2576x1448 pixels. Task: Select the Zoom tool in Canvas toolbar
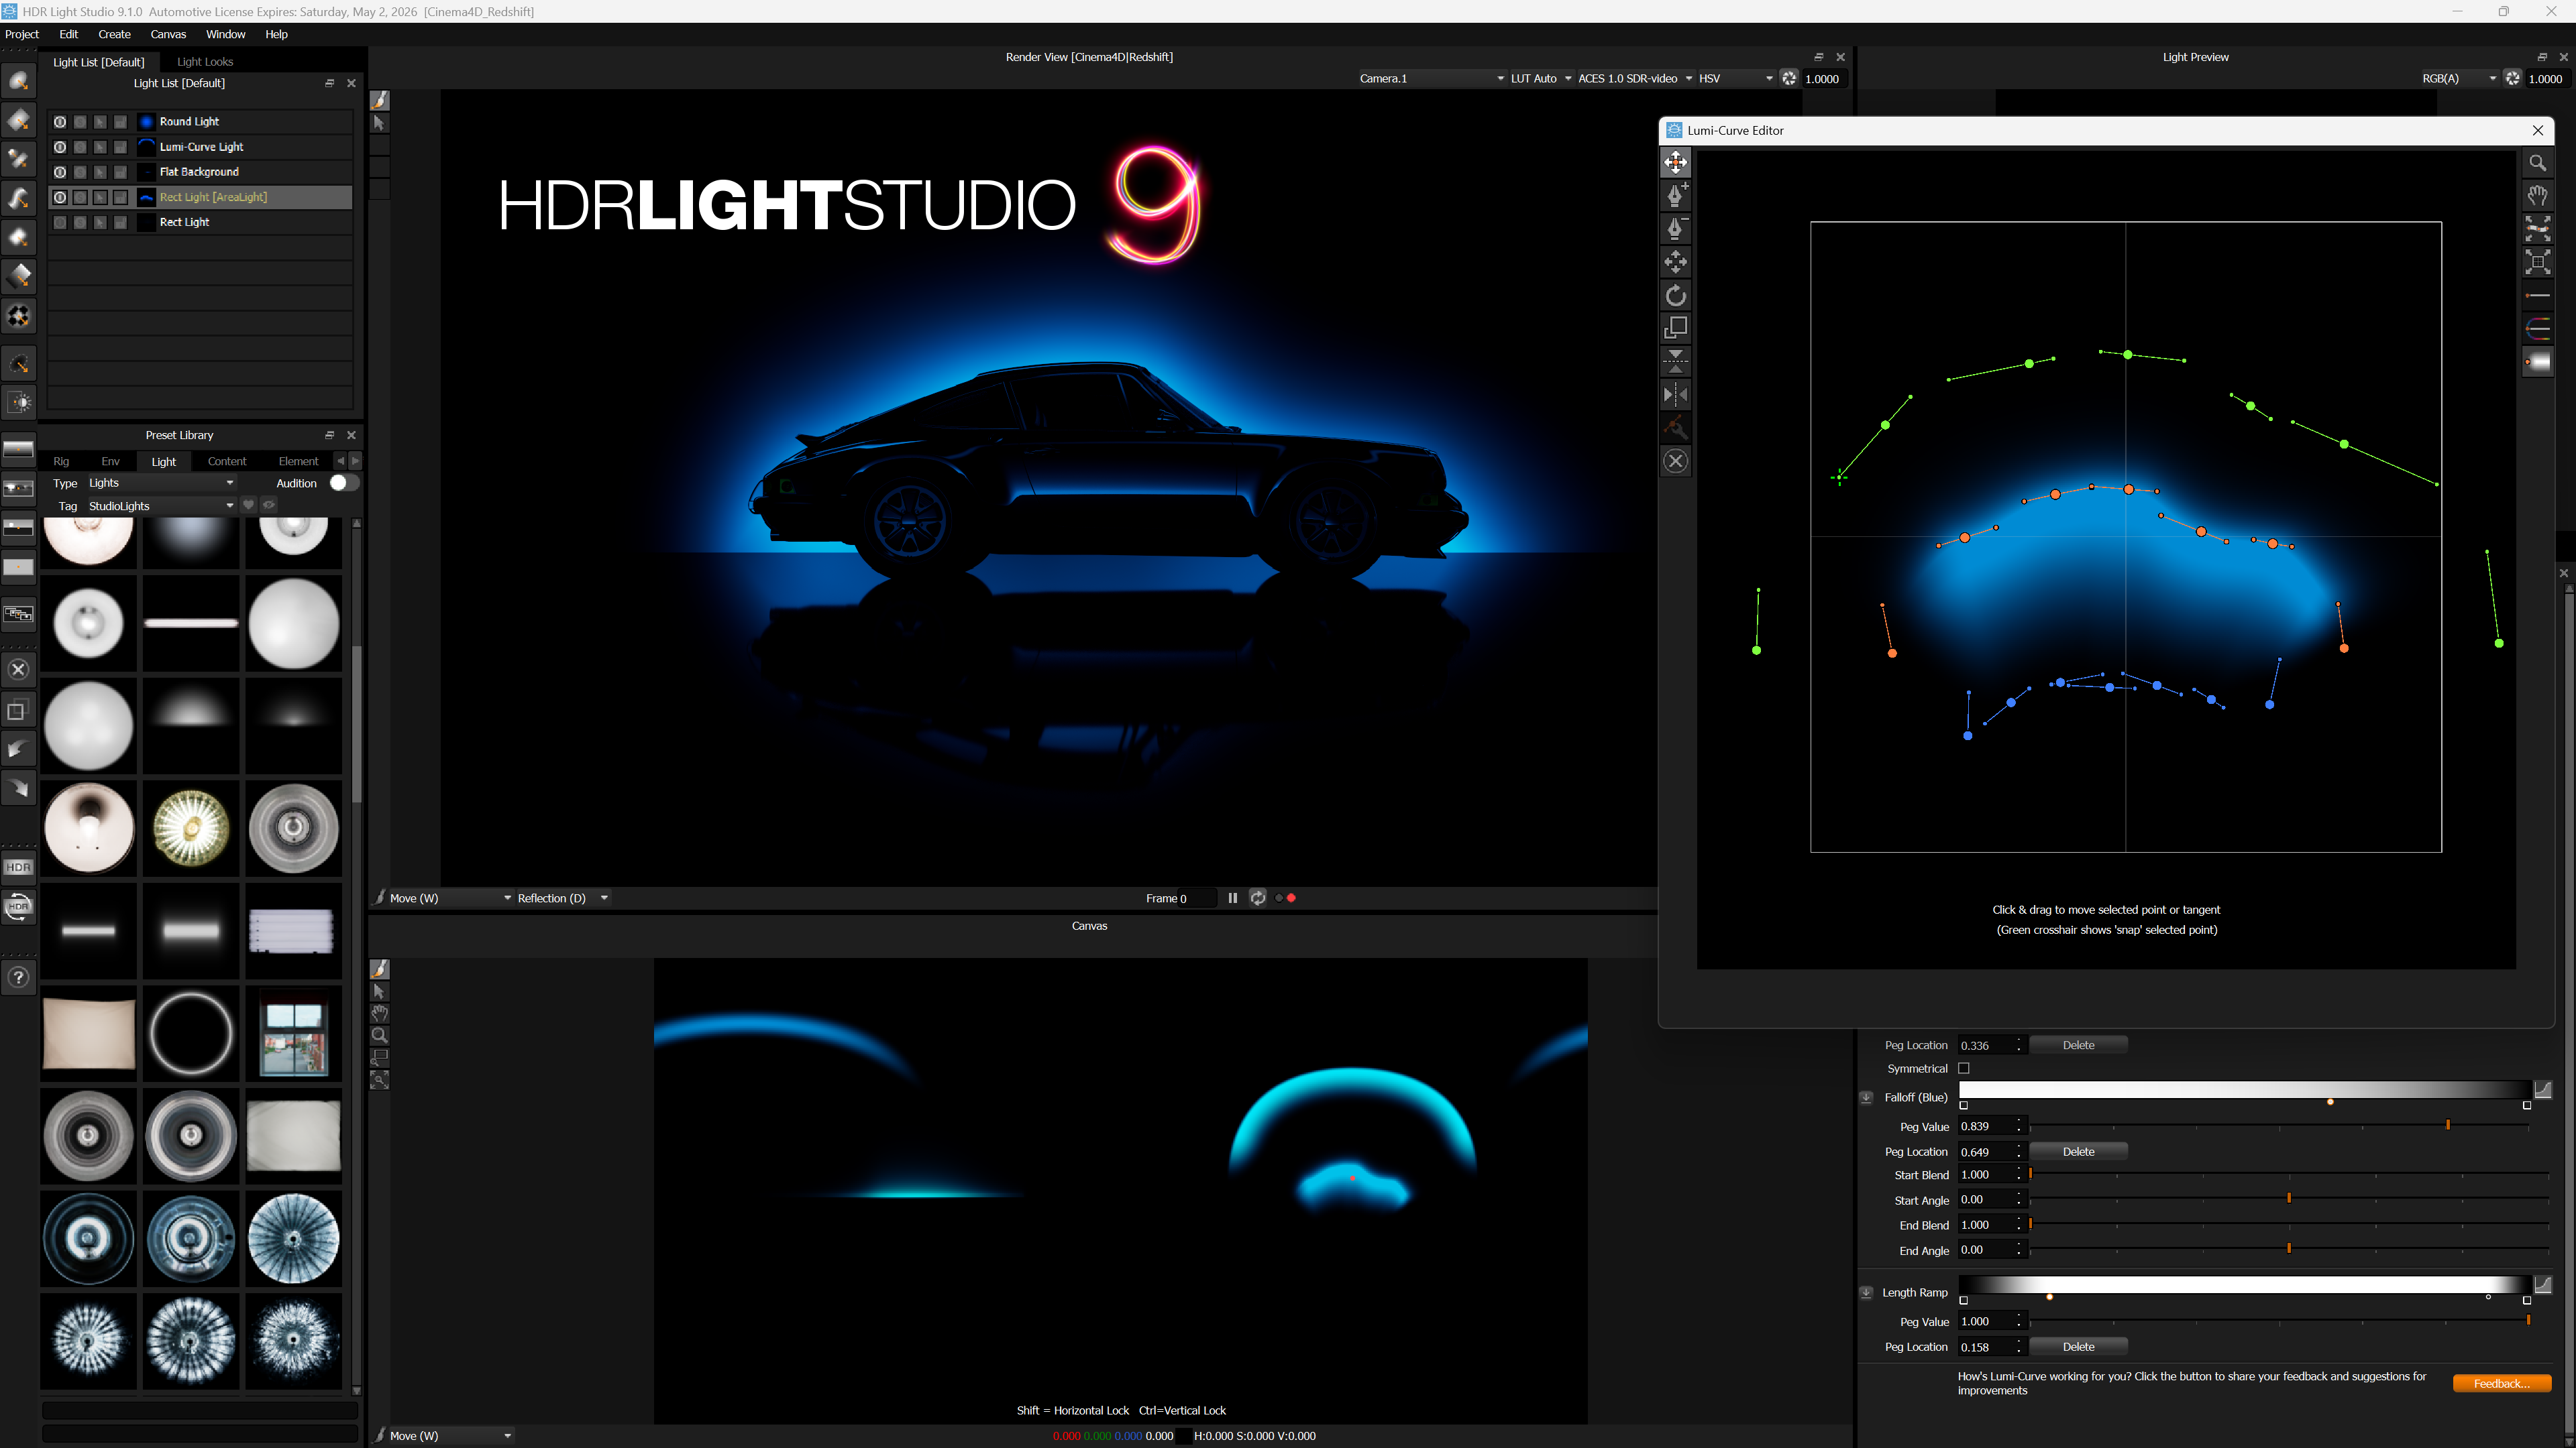[379, 1035]
